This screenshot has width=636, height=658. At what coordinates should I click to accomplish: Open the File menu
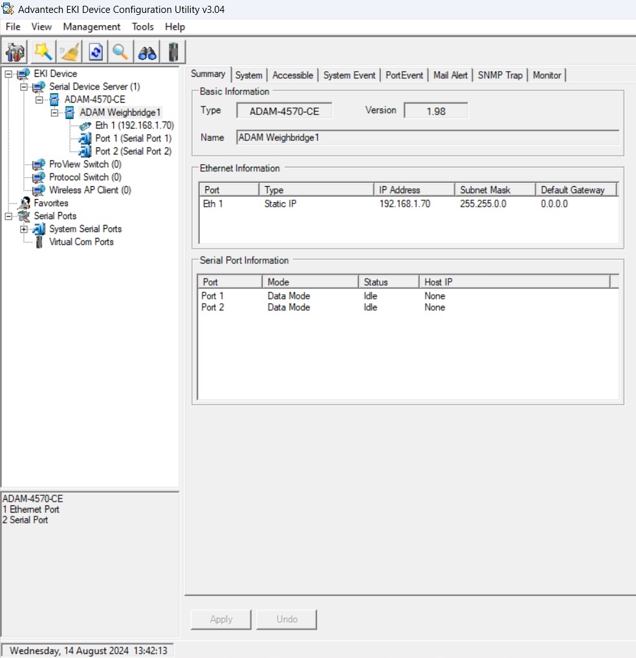[x=13, y=27]
